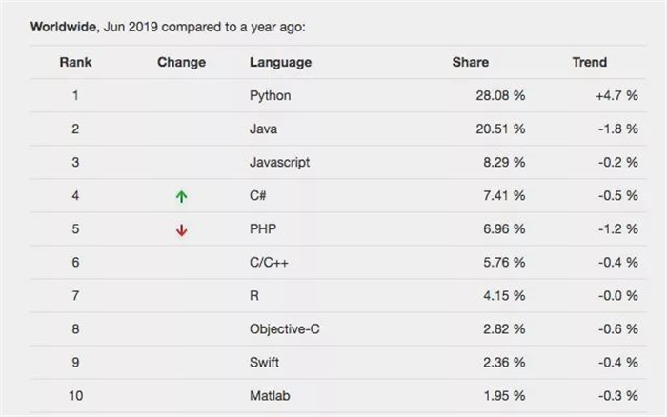This screenshot has width=667, height=417.
Task: Select the Change column header
Action: click(182, 63)
